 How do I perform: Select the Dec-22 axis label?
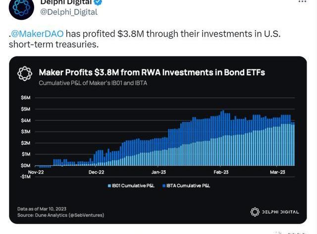click(x=97, y=173)
